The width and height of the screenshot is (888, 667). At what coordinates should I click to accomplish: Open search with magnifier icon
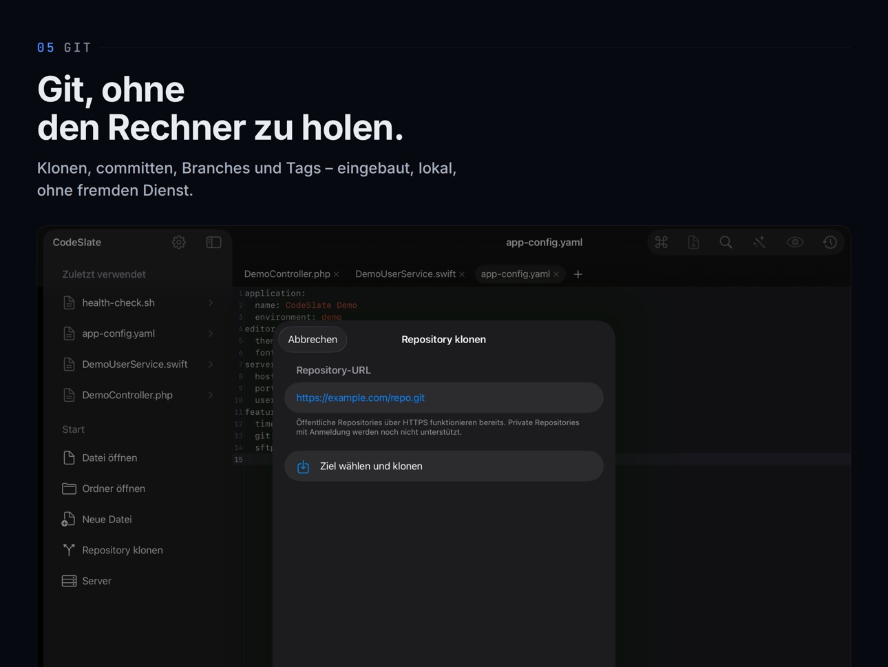[x=726, y=243]
